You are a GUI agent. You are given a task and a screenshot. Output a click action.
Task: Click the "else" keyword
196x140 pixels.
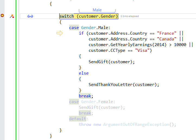(x=83, y=73)
